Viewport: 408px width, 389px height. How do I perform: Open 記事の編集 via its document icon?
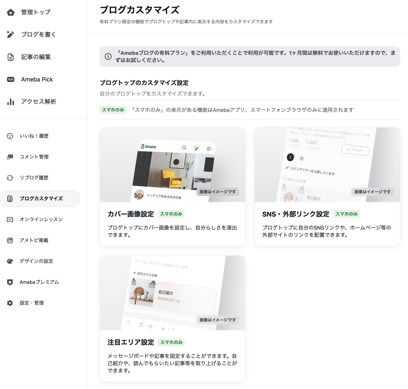coord(11,57)
